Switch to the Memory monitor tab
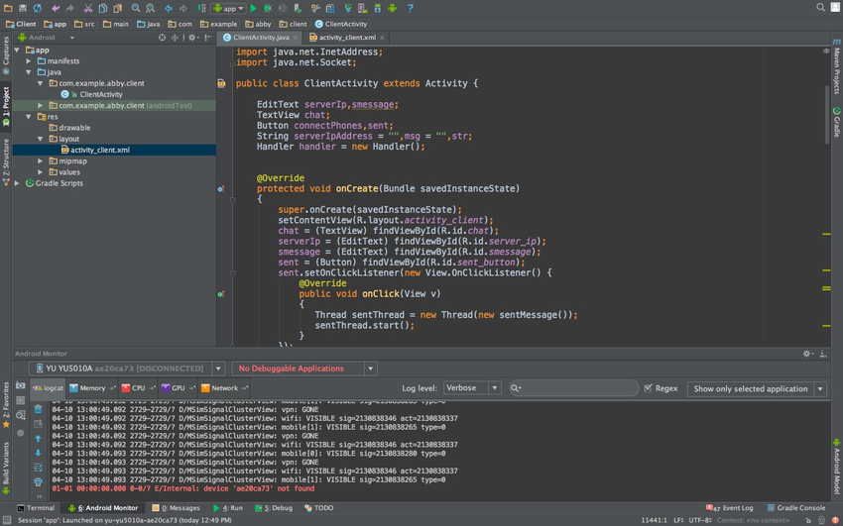 click(92, 388)
